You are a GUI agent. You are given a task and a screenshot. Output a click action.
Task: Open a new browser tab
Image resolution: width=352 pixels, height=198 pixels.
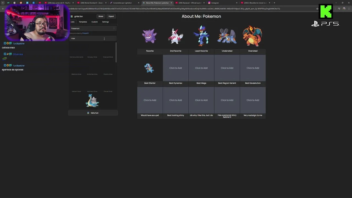[x=274, y=3]
